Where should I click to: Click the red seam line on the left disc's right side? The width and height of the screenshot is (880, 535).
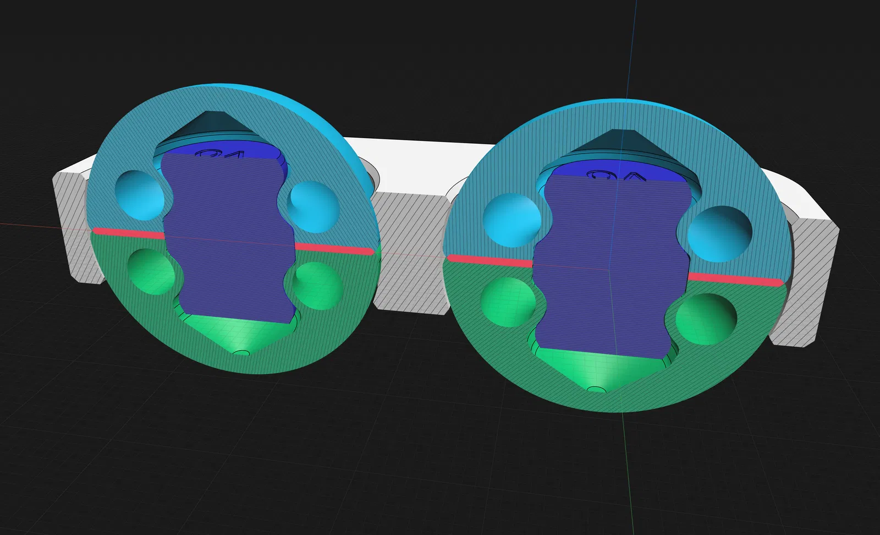334,248
